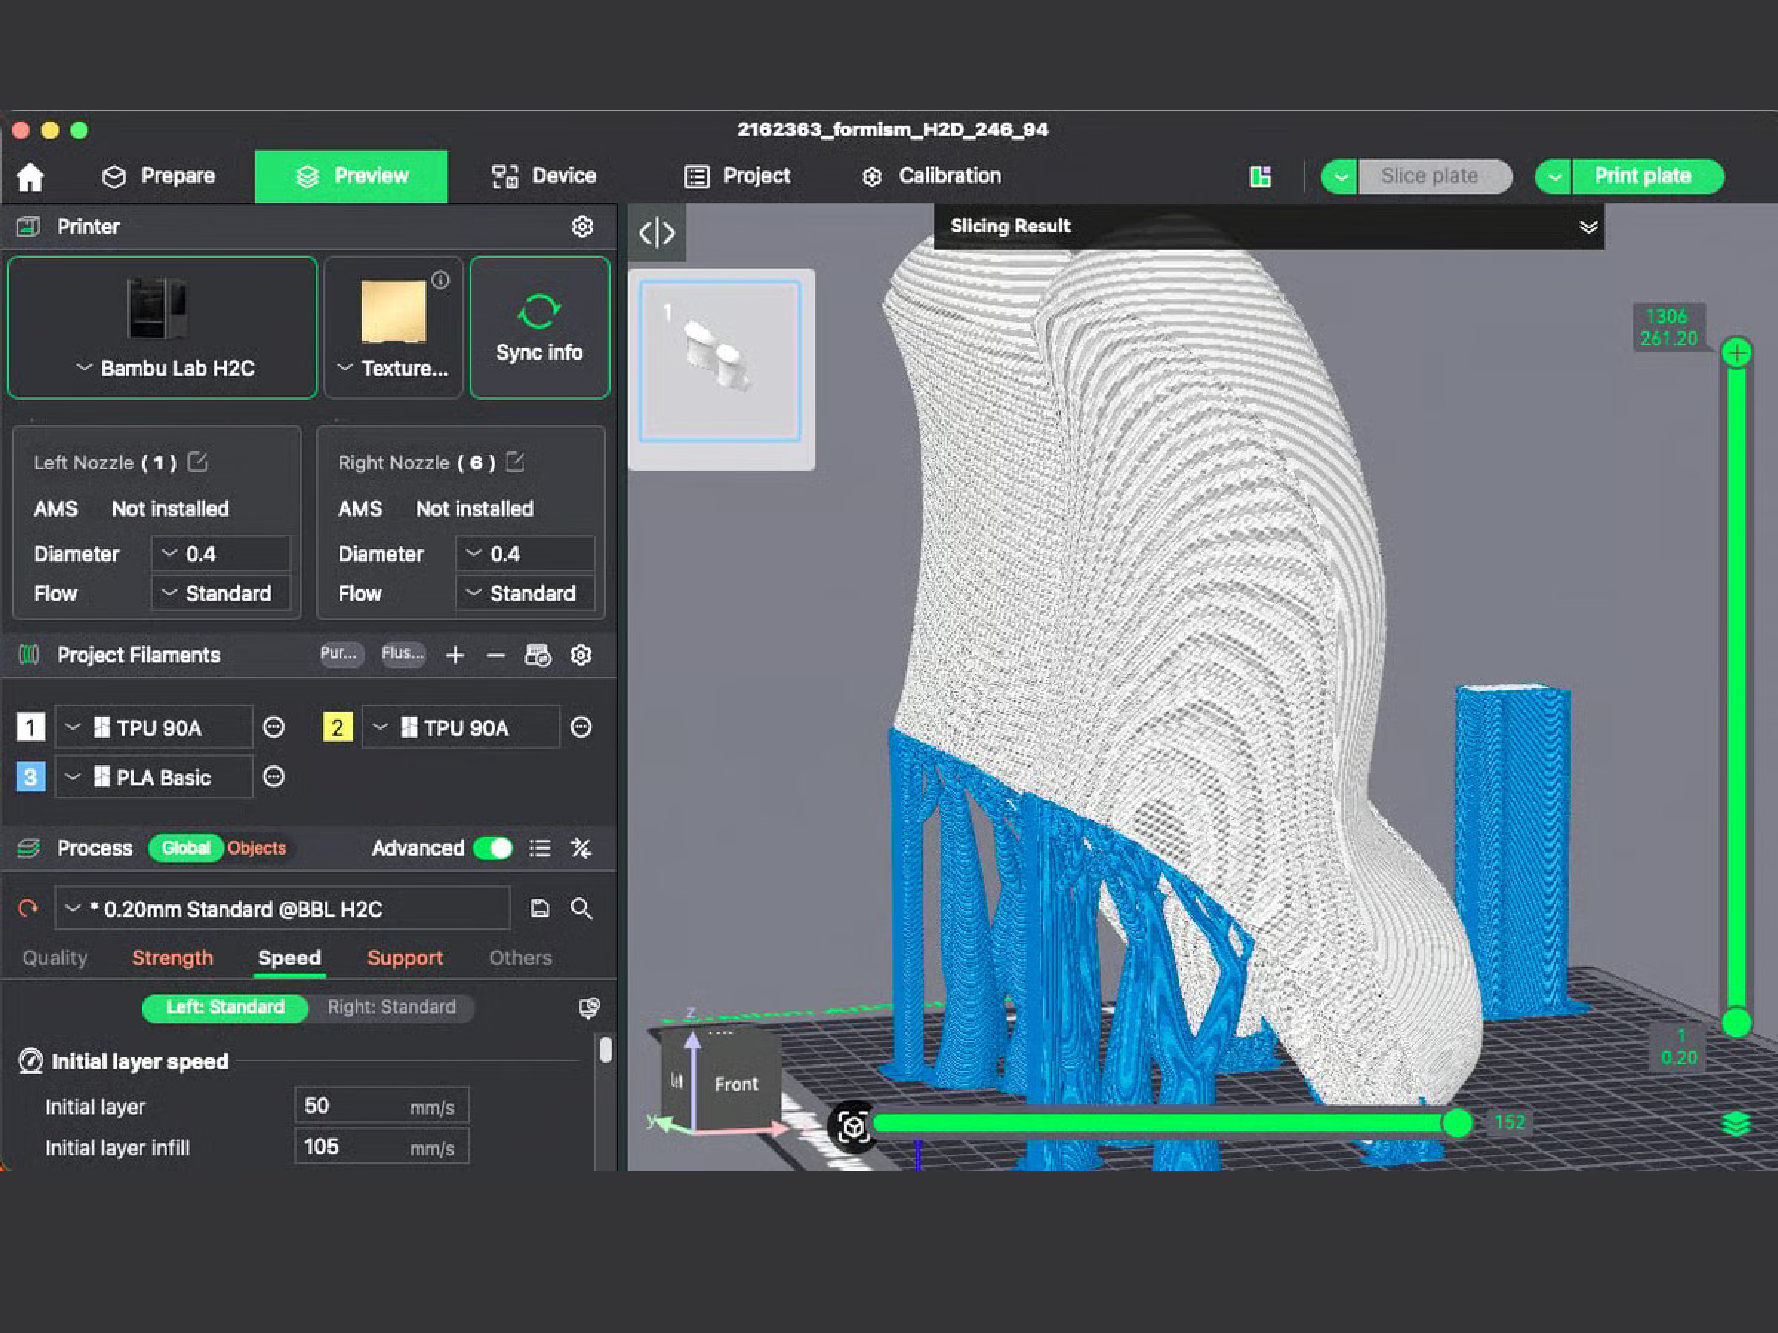Click the plate layout icon near Slice plate
Image resolution: width=1778 pixels, height=1333 pixels.
click(1260, 177)
